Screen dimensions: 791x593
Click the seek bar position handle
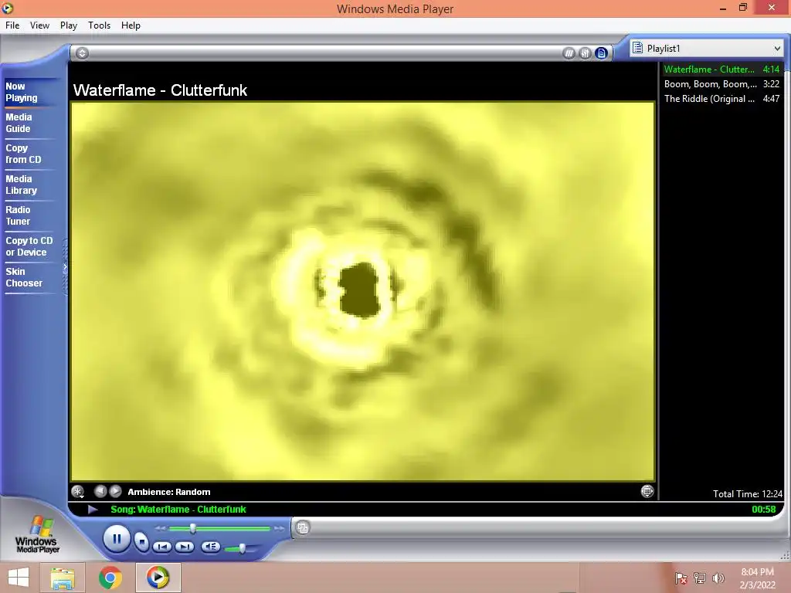coord(192,528)
